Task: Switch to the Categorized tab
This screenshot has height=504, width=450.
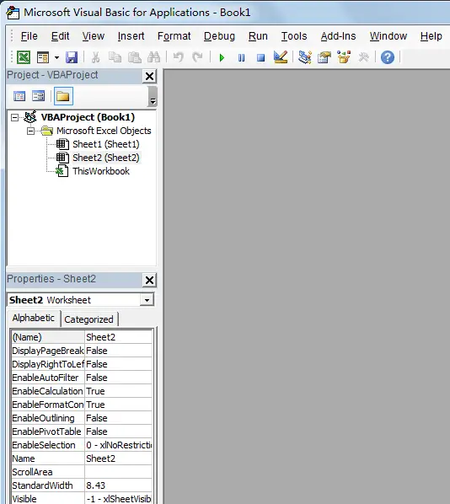Action: [x=88, y=319]
